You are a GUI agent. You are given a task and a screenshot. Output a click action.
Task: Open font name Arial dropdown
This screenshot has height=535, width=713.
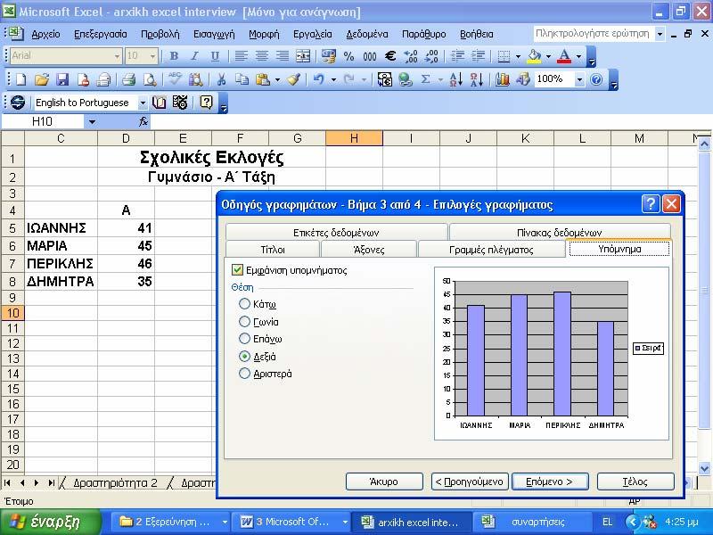coord(118,56)
